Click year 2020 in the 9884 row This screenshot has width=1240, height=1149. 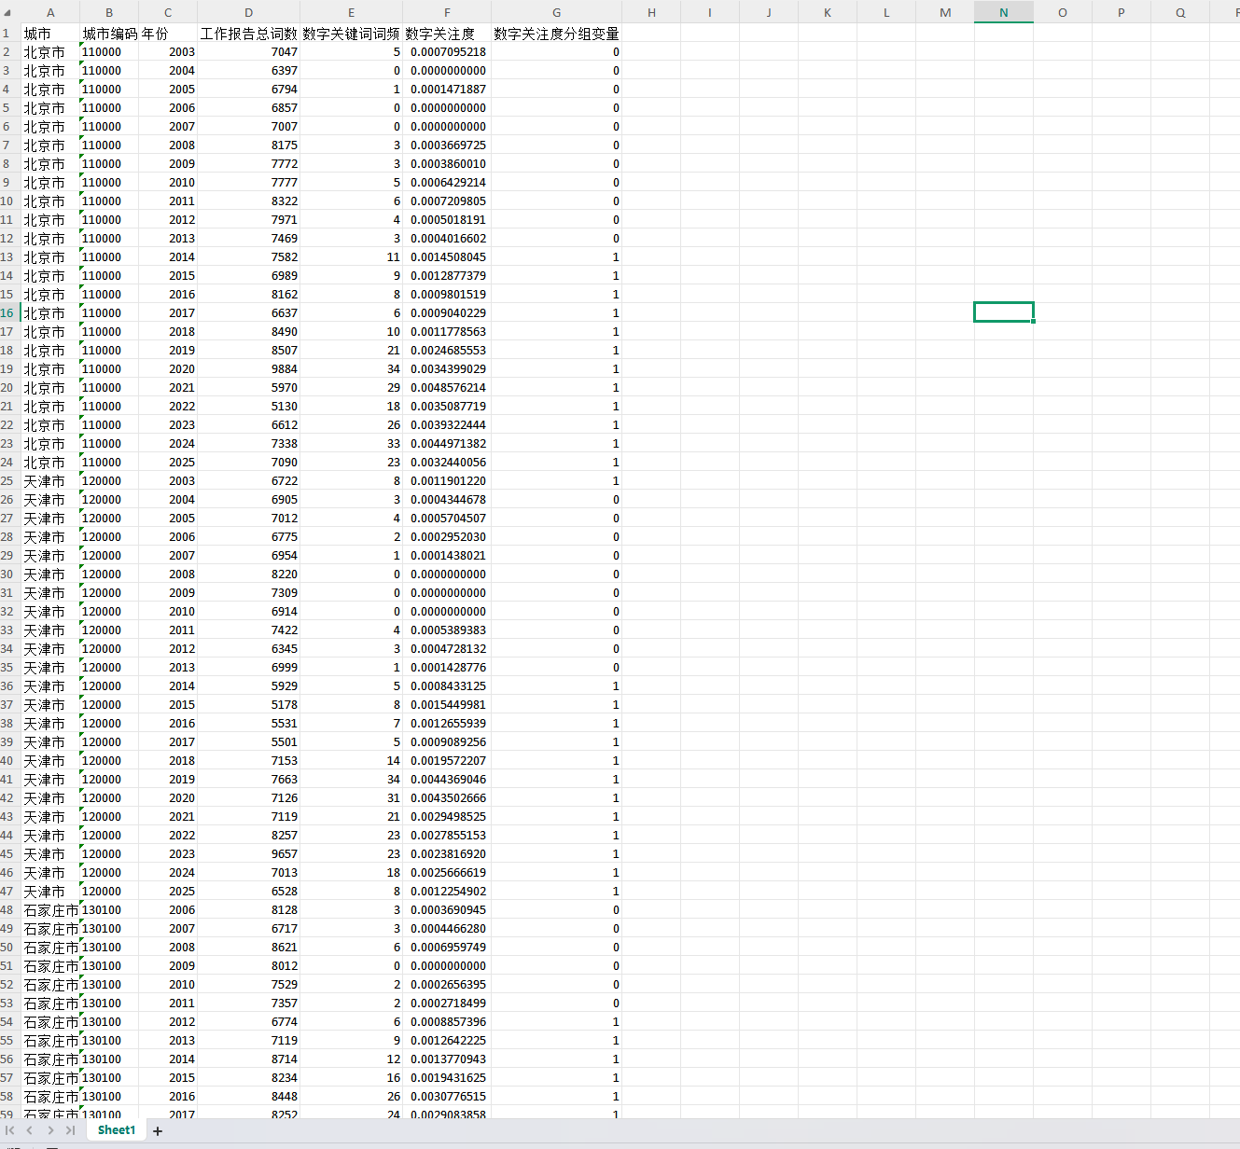(x=168, y=369)
